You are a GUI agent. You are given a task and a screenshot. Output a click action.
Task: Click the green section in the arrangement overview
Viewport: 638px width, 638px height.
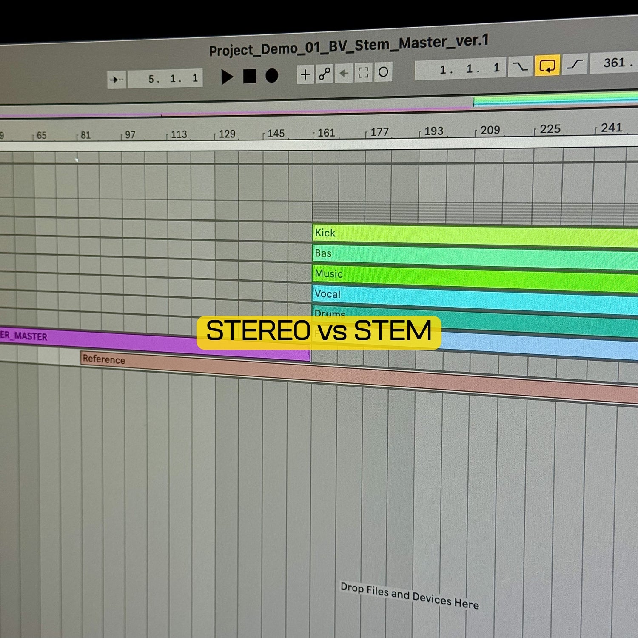(555, 99)
